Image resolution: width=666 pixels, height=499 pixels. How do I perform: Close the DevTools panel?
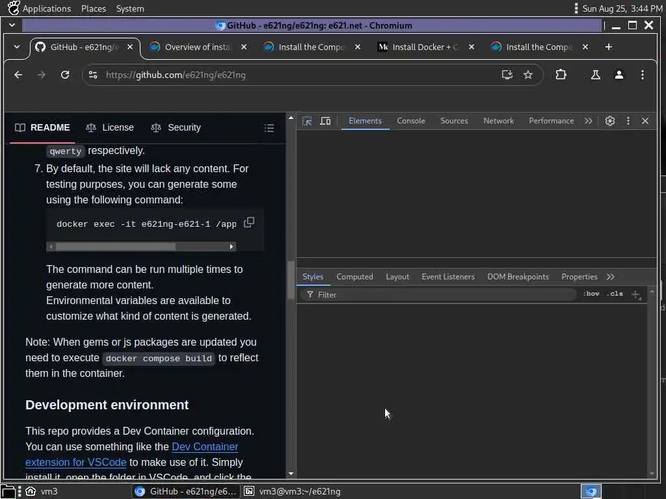pyautogui.click(x=645, y=121)
